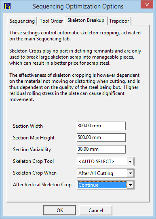Click the Skeleton Crop Tool label
Image resolution: width=156 pixels, height=219 pixels.
(33, 161)
